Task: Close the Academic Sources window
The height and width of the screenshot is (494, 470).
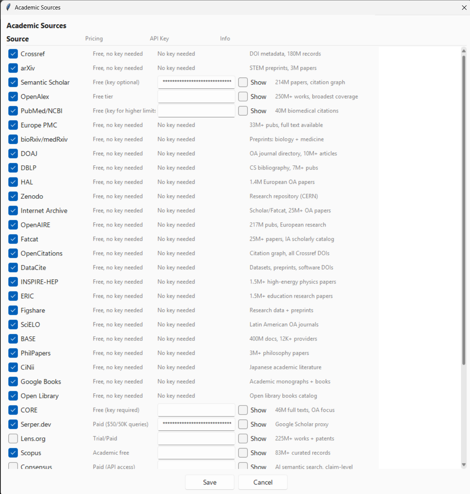Action: pos(464,8)
